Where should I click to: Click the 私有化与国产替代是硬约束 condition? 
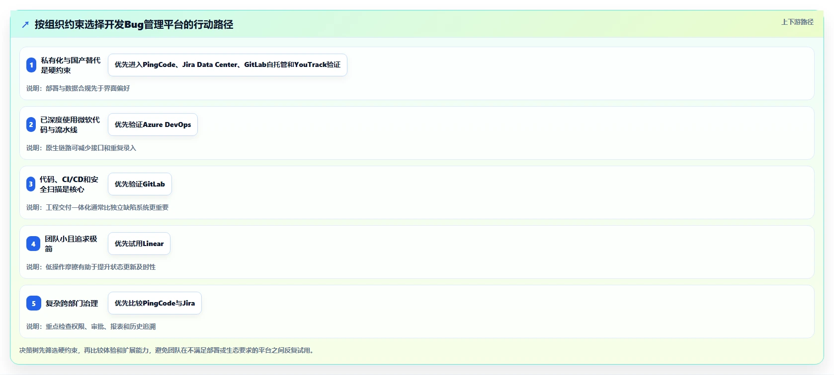[71, 65]
